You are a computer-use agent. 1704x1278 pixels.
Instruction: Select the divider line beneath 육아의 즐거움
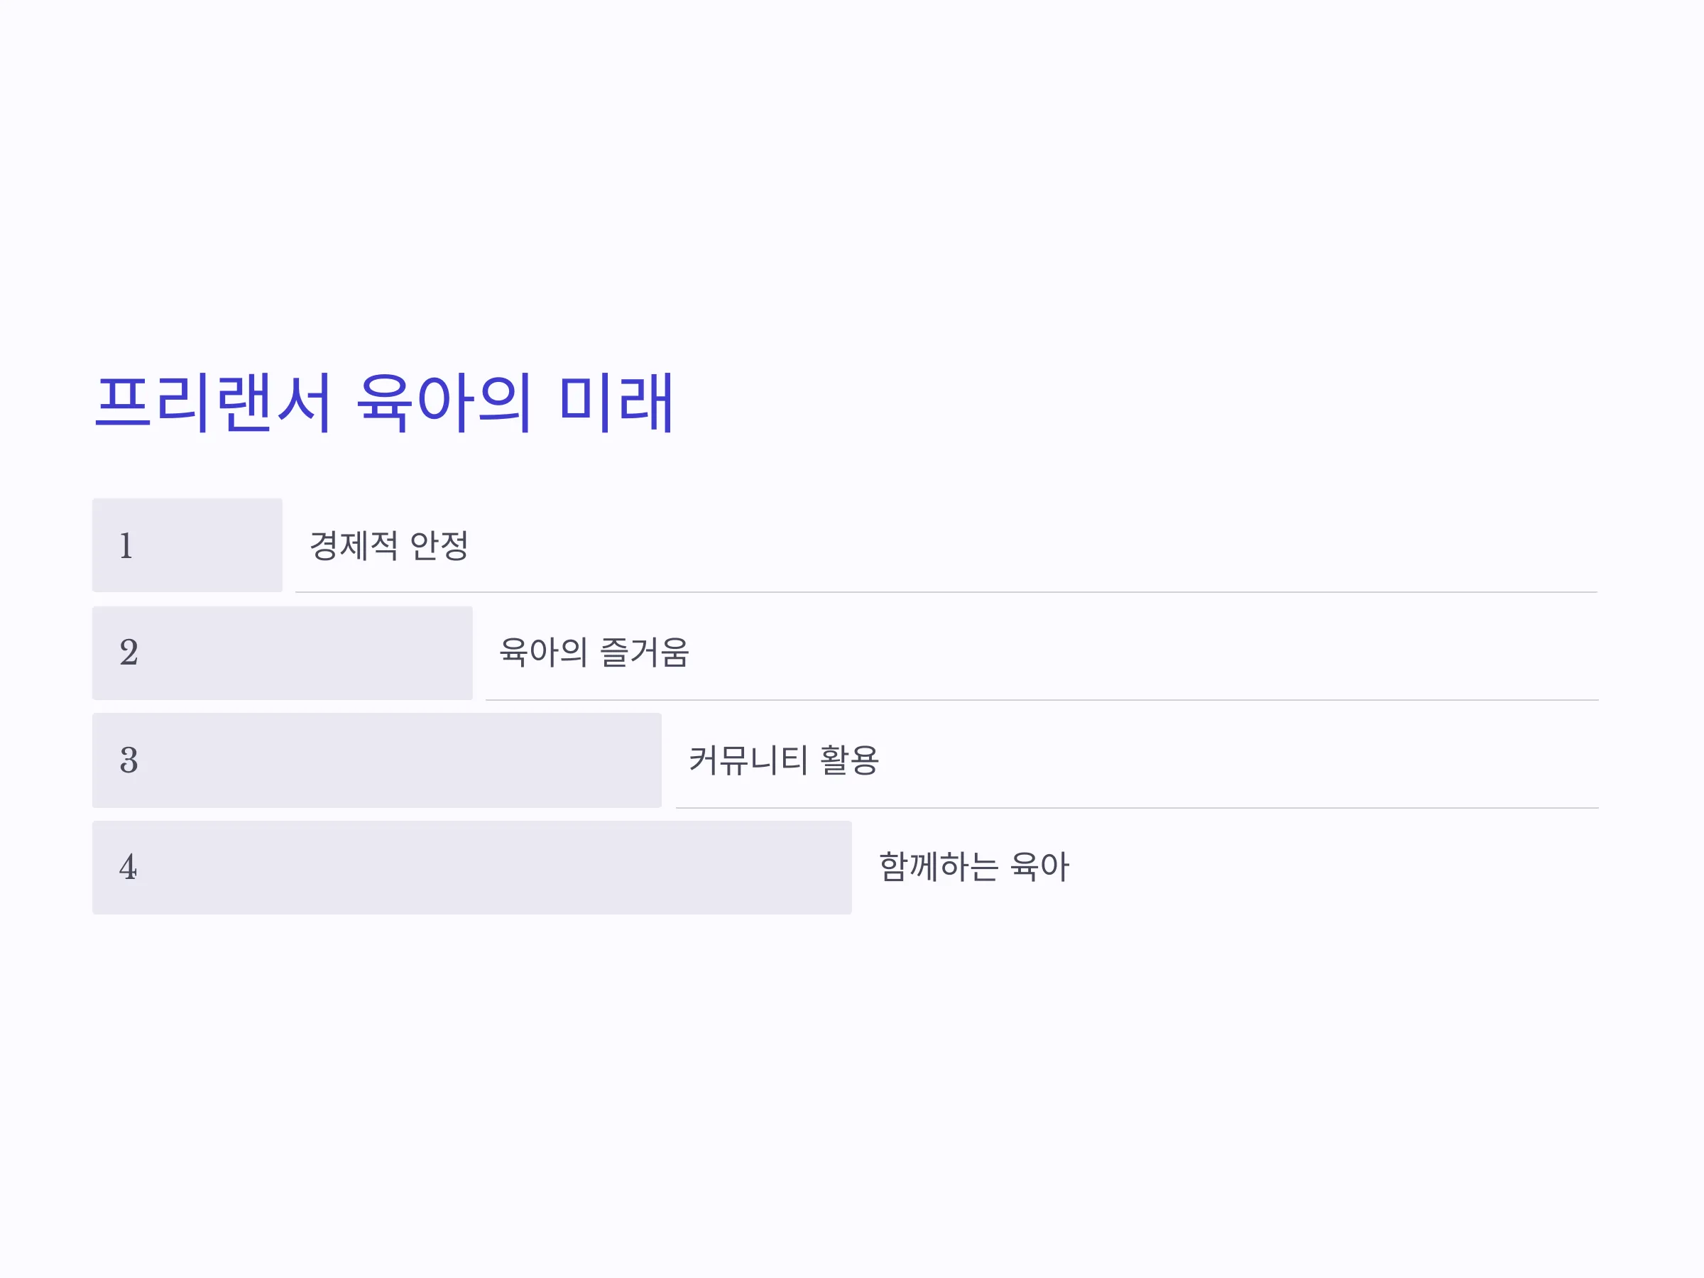point(1042,699)
